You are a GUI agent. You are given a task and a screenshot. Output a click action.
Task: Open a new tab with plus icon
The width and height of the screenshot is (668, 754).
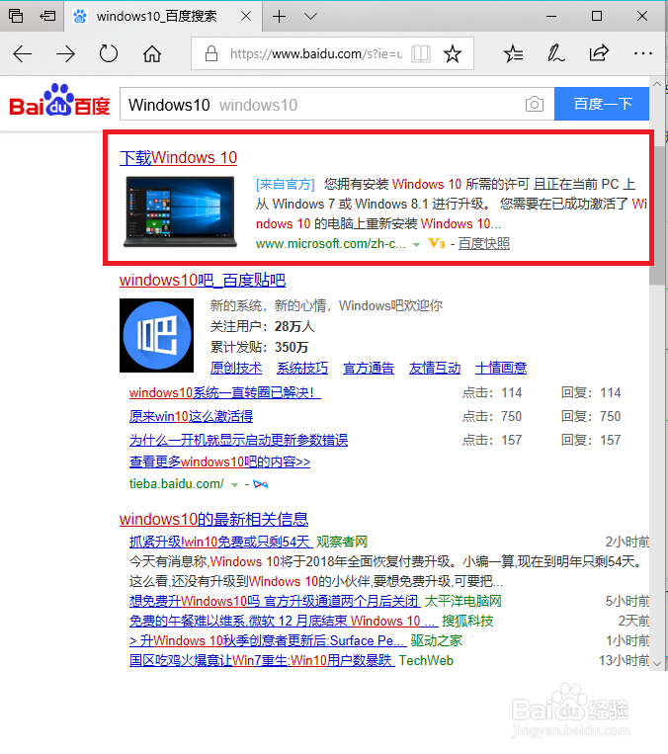[x=279, y=17]
